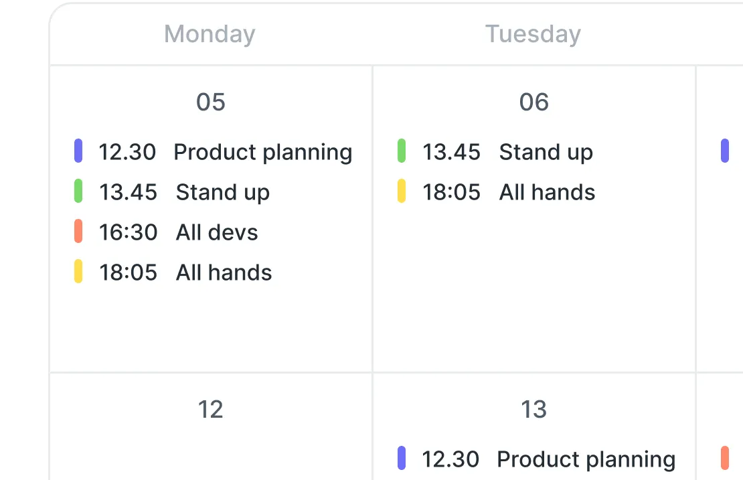Open All hands event on Tuesday 06
The height and width of the screenshot is (480, 743).
496,192
